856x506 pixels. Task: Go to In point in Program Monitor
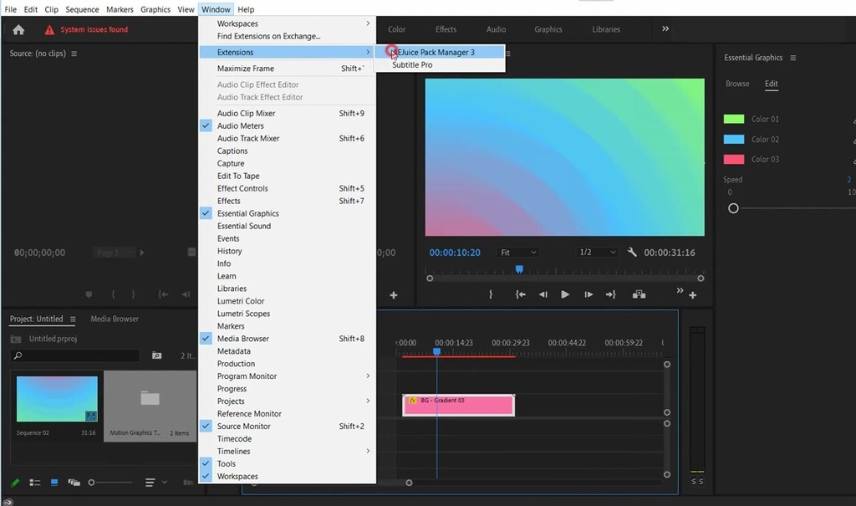(520, 294)
